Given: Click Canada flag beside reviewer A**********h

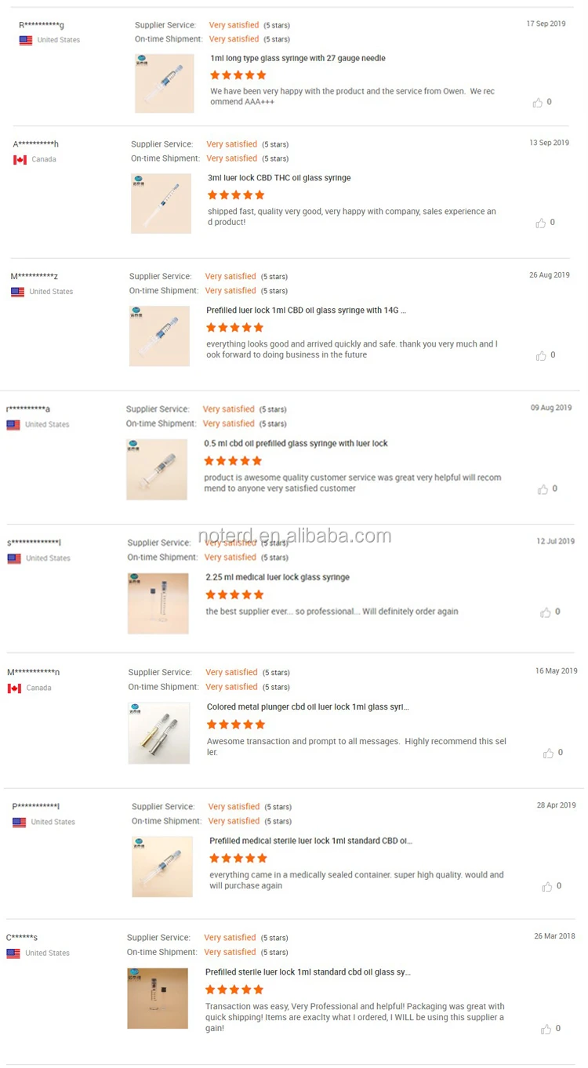Looking at the screenshot, I should click(x=20, y=160).
